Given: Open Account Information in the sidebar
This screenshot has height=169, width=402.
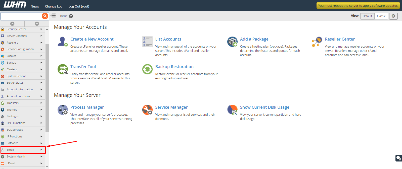Looking at the screenshot, I should (20, 89).
